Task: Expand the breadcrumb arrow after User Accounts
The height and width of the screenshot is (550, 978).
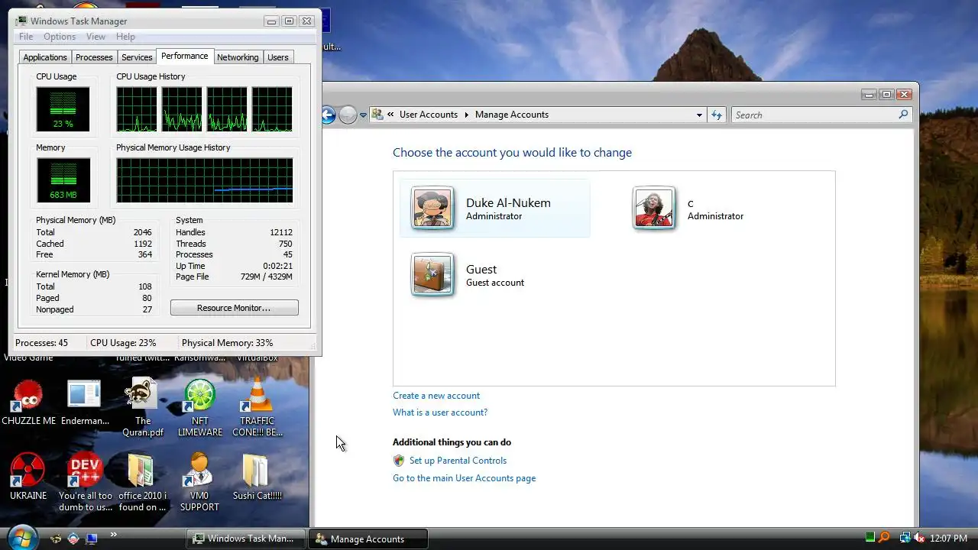Action: click(466, 115)
